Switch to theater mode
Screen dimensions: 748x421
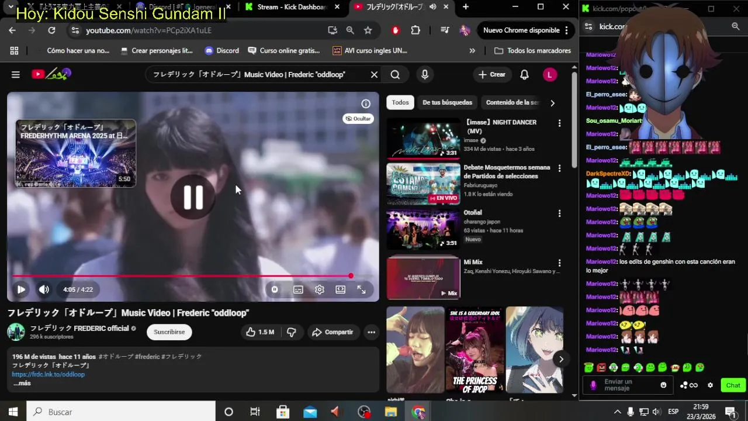[341, 289]
